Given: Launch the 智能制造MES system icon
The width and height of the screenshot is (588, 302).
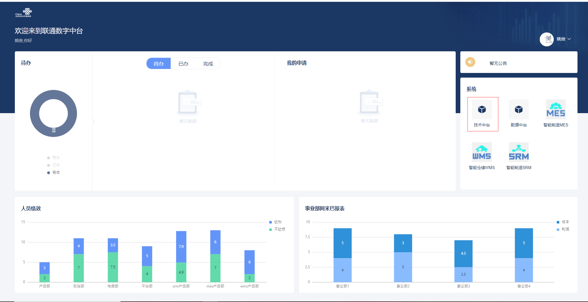Looking at the screenshot, I should click(x=556, y=110).
